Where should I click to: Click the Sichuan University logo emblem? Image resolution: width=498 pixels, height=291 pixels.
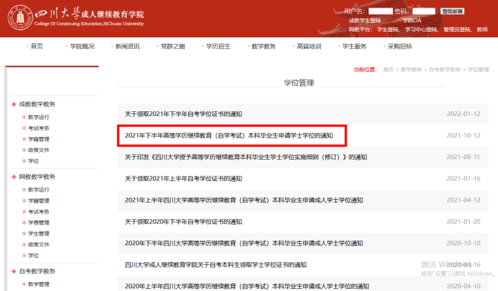coord(20,17)
